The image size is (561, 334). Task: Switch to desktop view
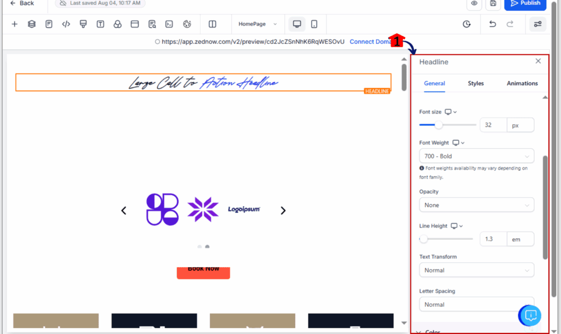(x=296, y=24)
